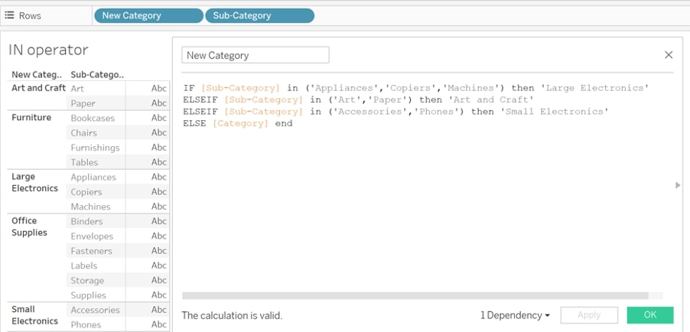Click the 'IN operator' sheet title

pos(48,50)
